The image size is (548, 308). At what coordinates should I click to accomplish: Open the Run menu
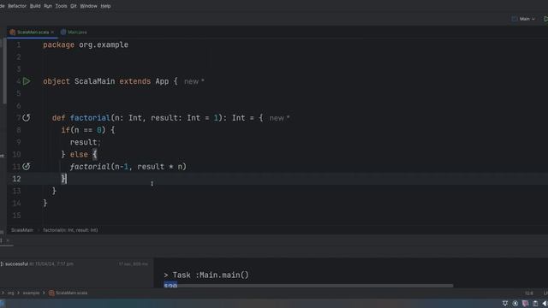(x=48, y=6)
